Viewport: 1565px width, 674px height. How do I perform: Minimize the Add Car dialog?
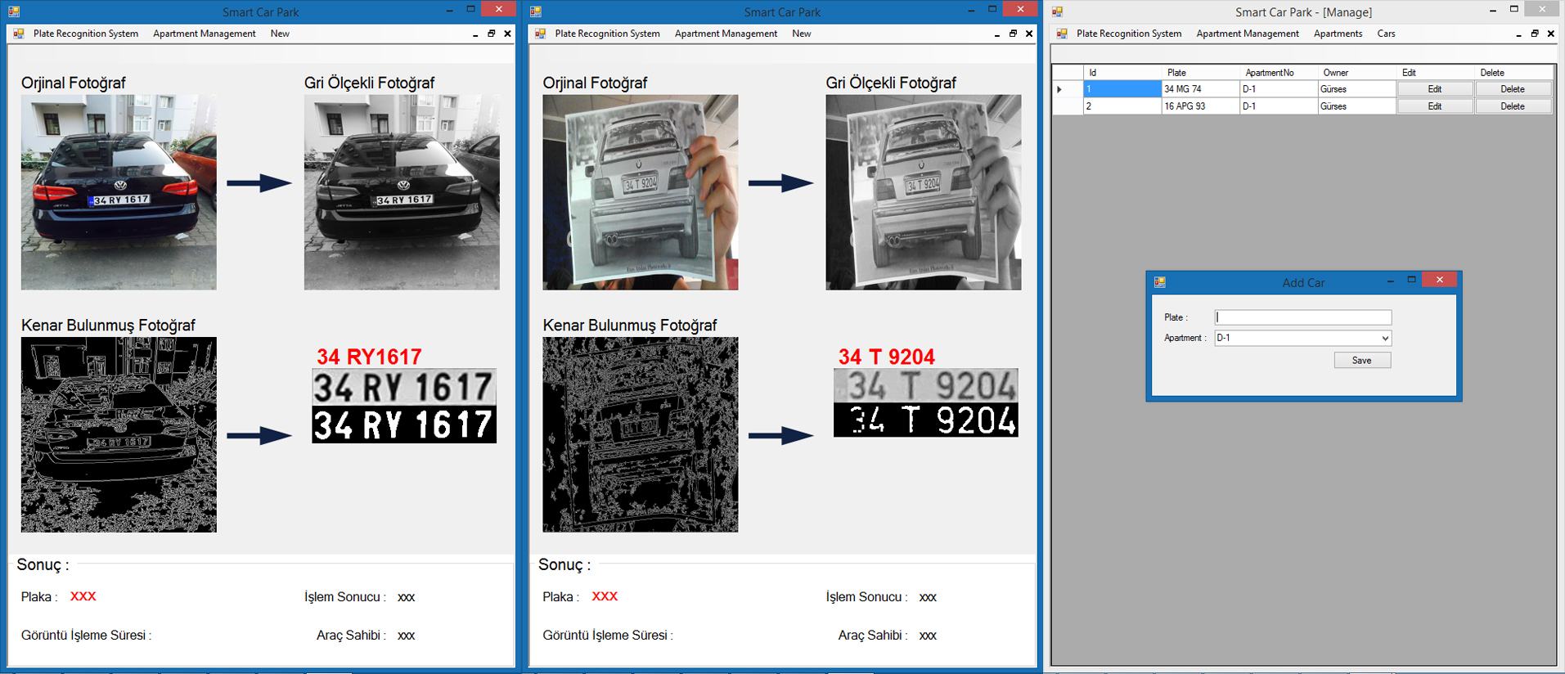pos(1390,281)
